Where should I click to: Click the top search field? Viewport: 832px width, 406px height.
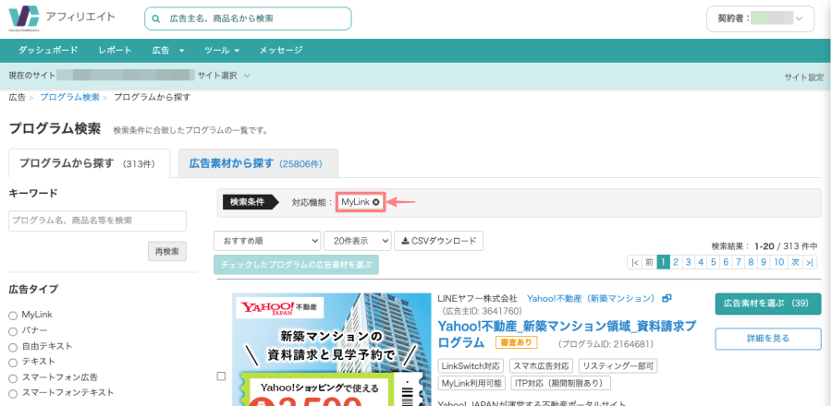(x=248, y=18)
